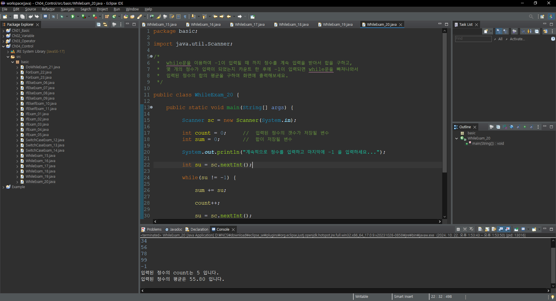The height and width of the screenshot is (301, 556).
Task: Switch to the Javadoc tab
Action: [x=174, y=229]
